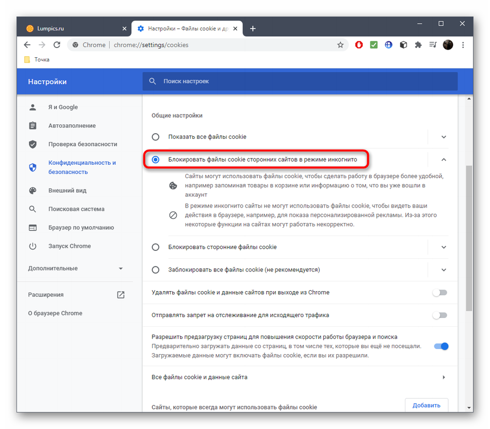Reload the settings page

pyautogui.click(x=57, y=45)
